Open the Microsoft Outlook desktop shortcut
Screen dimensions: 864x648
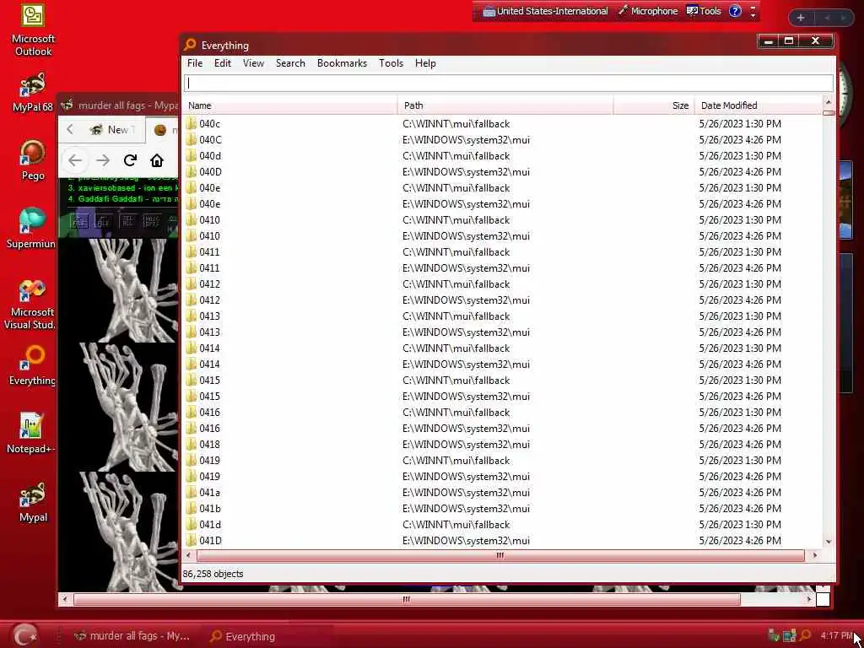tap(33, 29)
